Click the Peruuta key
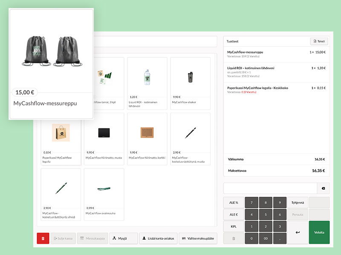Viewport: 341px width, 255px height. click(298, 215)
